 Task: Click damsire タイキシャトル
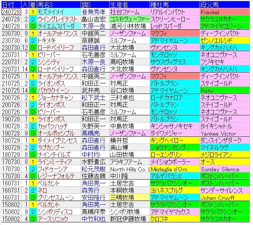coord(225,126)
